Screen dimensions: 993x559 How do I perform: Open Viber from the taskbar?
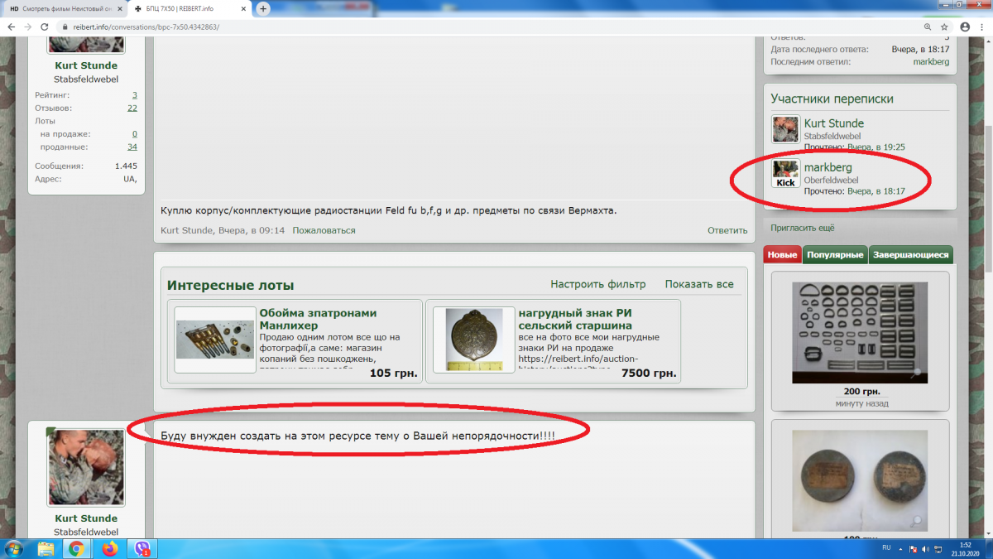(x=142, y=547)
